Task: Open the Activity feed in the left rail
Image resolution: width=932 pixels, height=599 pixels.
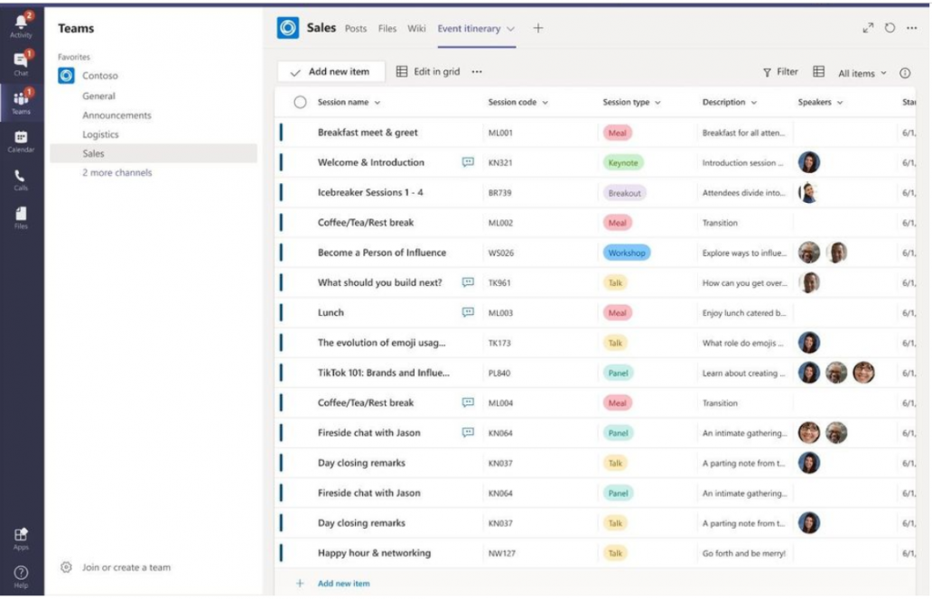Action: click(x=21, y=25)
